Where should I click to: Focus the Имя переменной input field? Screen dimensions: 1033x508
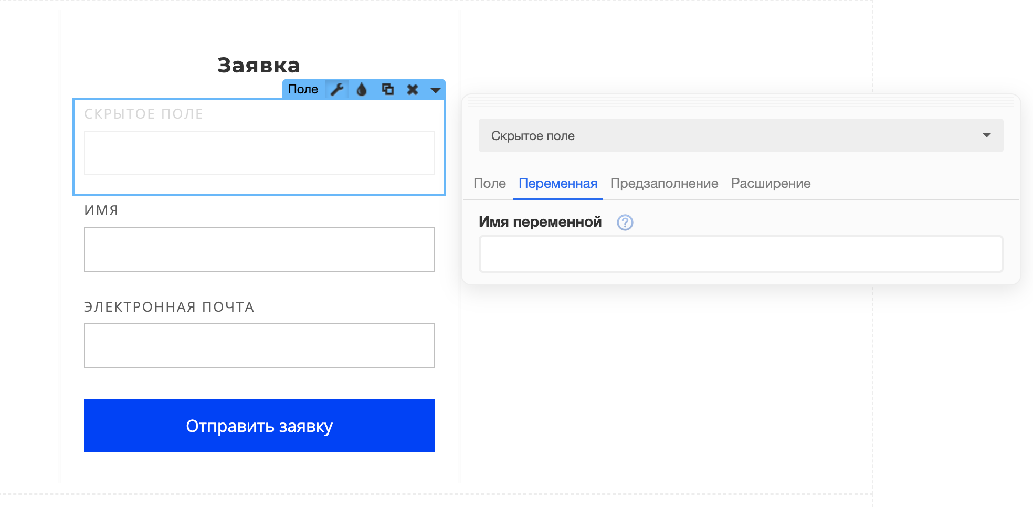[741, 254]
